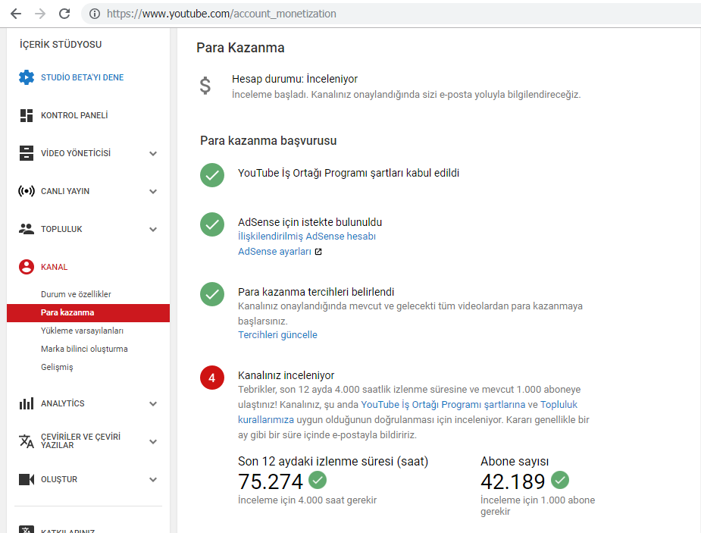
Task: Click the Oluştur camera icon
Action: click(x=27, y=479)
